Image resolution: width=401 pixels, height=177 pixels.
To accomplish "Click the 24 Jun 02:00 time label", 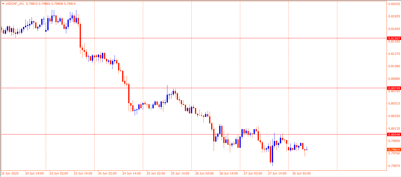I will pos(107,173).
